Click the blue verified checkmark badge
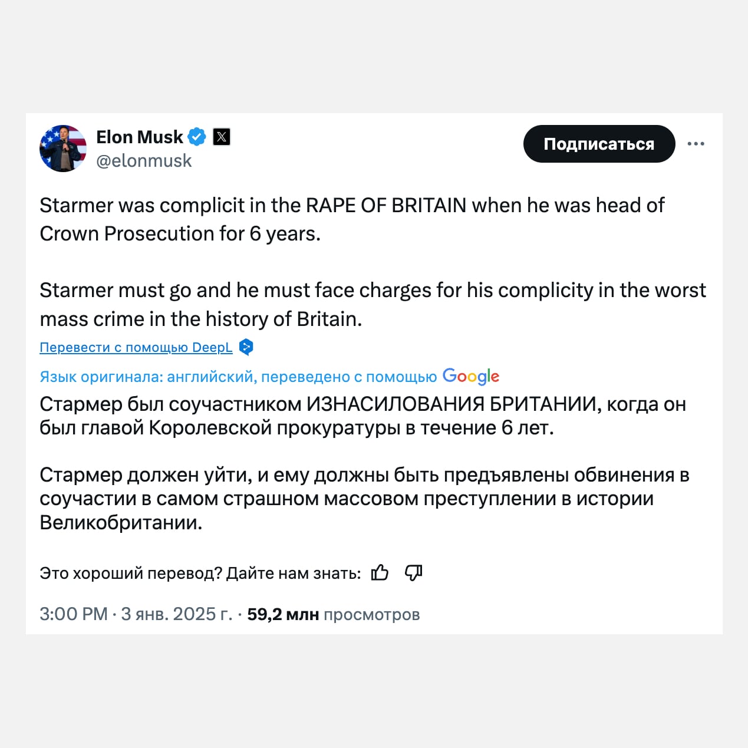This screenshot has height=748, width=748. (197, 137)
